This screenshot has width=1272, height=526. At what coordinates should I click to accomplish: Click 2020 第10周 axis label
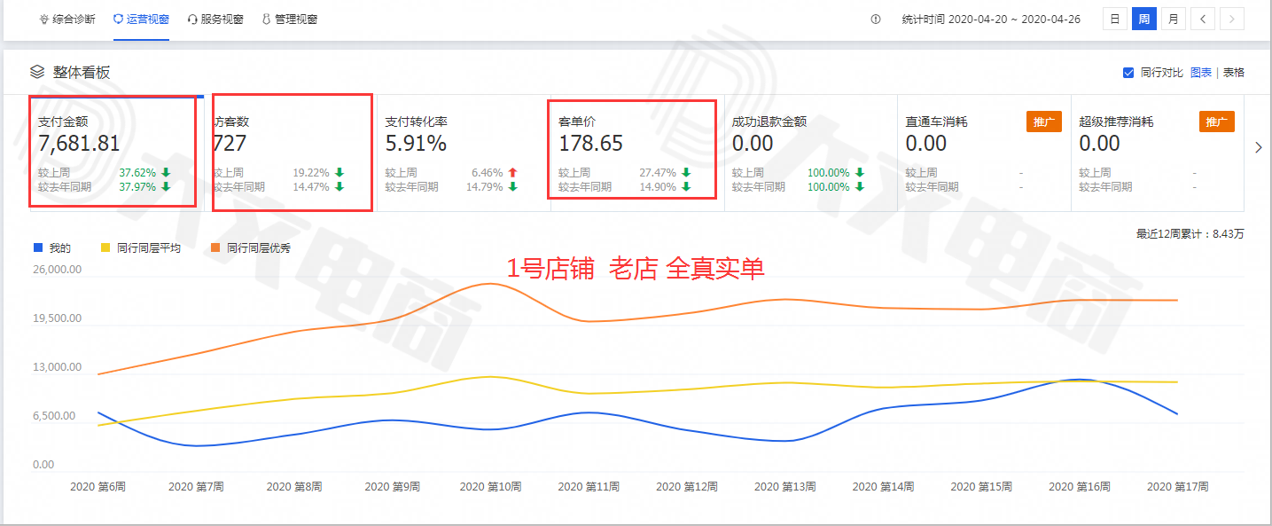click(x=490, y=487)
